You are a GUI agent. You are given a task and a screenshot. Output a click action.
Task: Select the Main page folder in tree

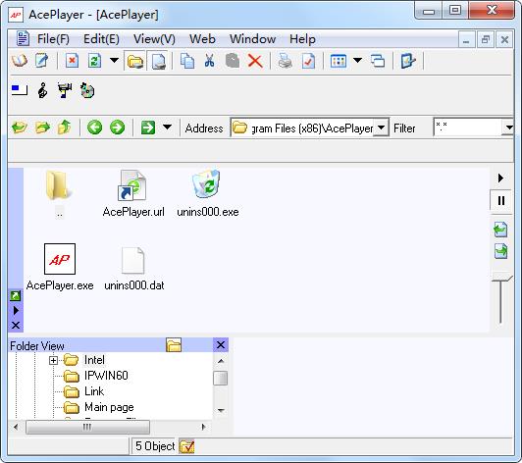tap(109, 407)
